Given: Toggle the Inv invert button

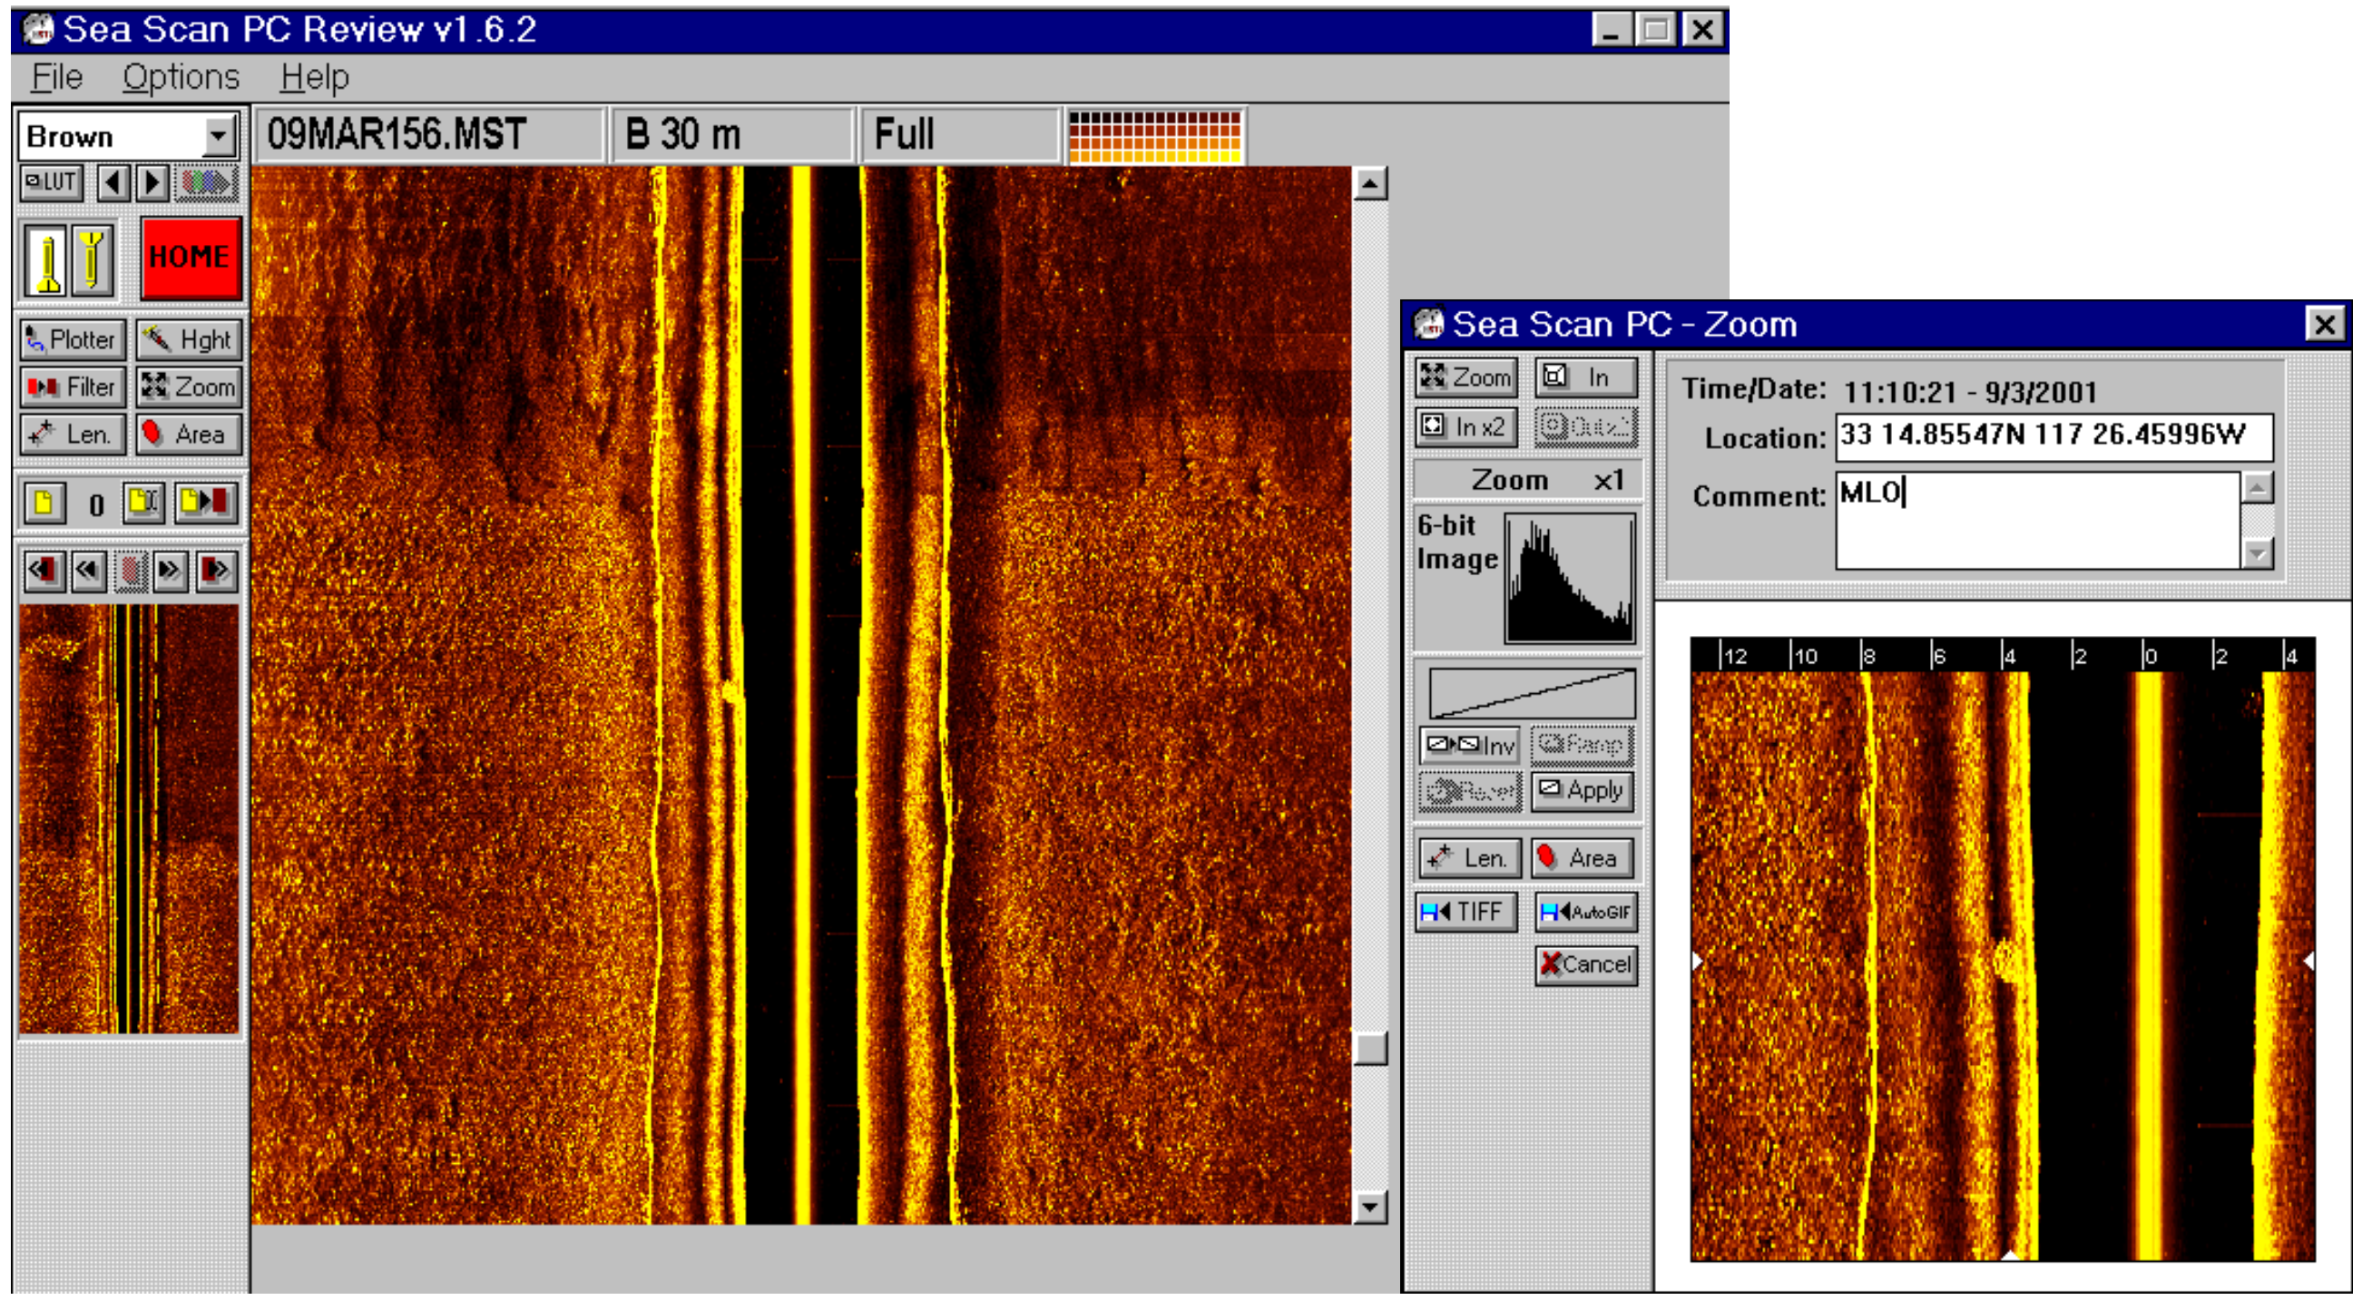Looking at the screenshot, I should click(1470, 744).
